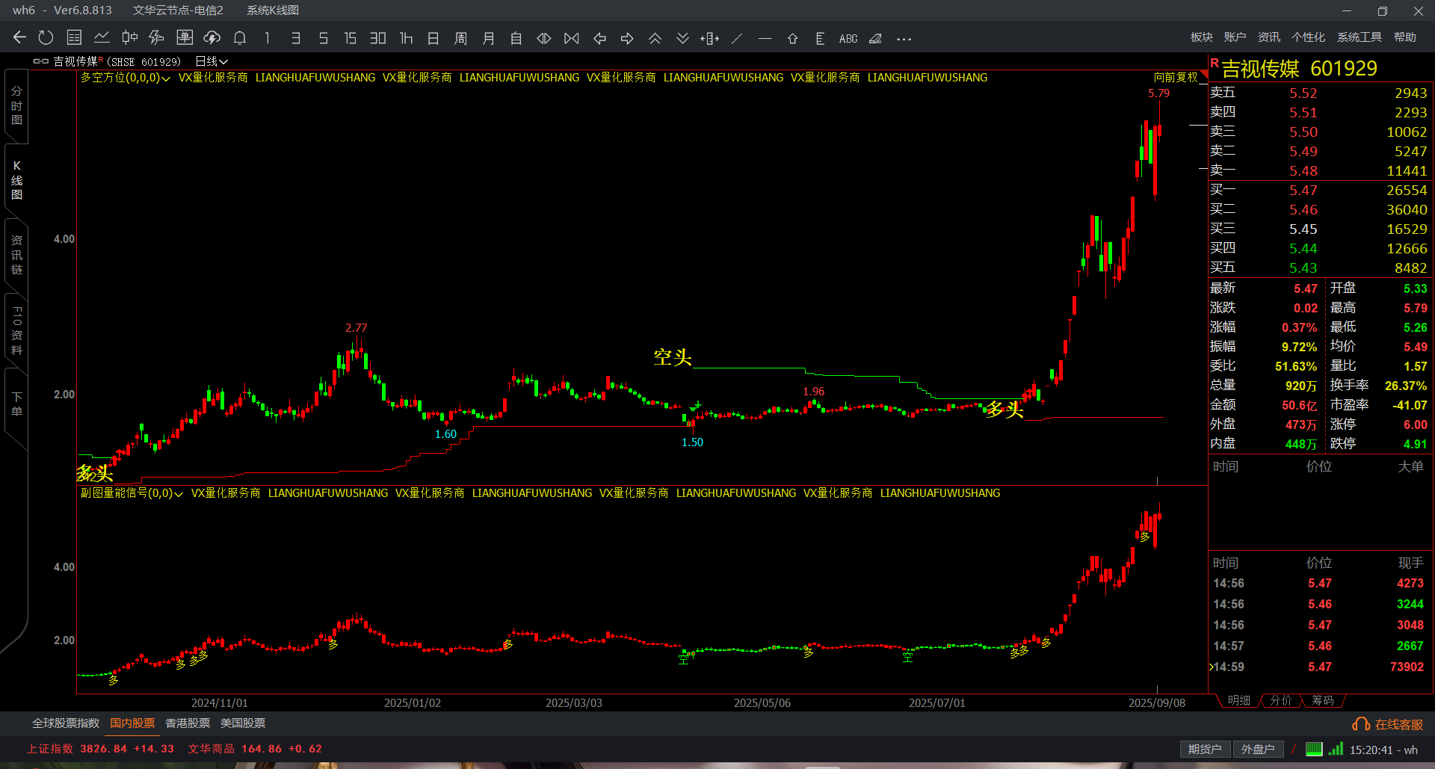The width and height of the screenshot is (1435, 769).
Task: Click the link chain icon beside 吉视传媒
Action: click(40, 61)
